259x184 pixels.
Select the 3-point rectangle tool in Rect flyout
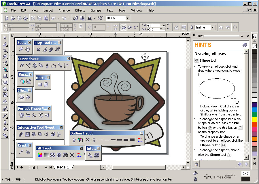coord(46,84)
